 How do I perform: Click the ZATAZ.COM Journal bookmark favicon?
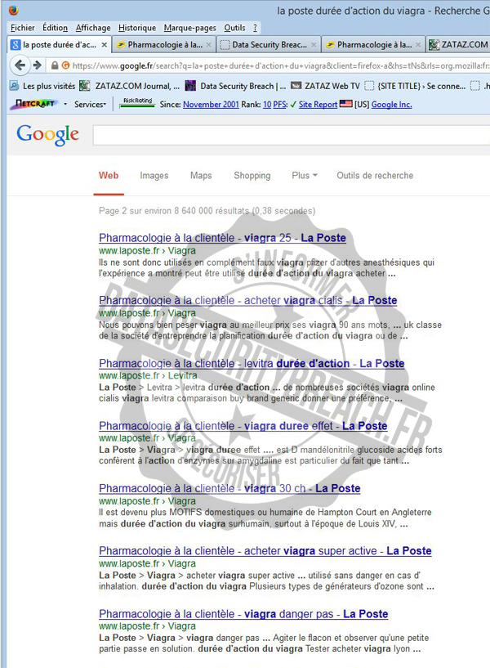pyautogui.click(x=85, y=86)
